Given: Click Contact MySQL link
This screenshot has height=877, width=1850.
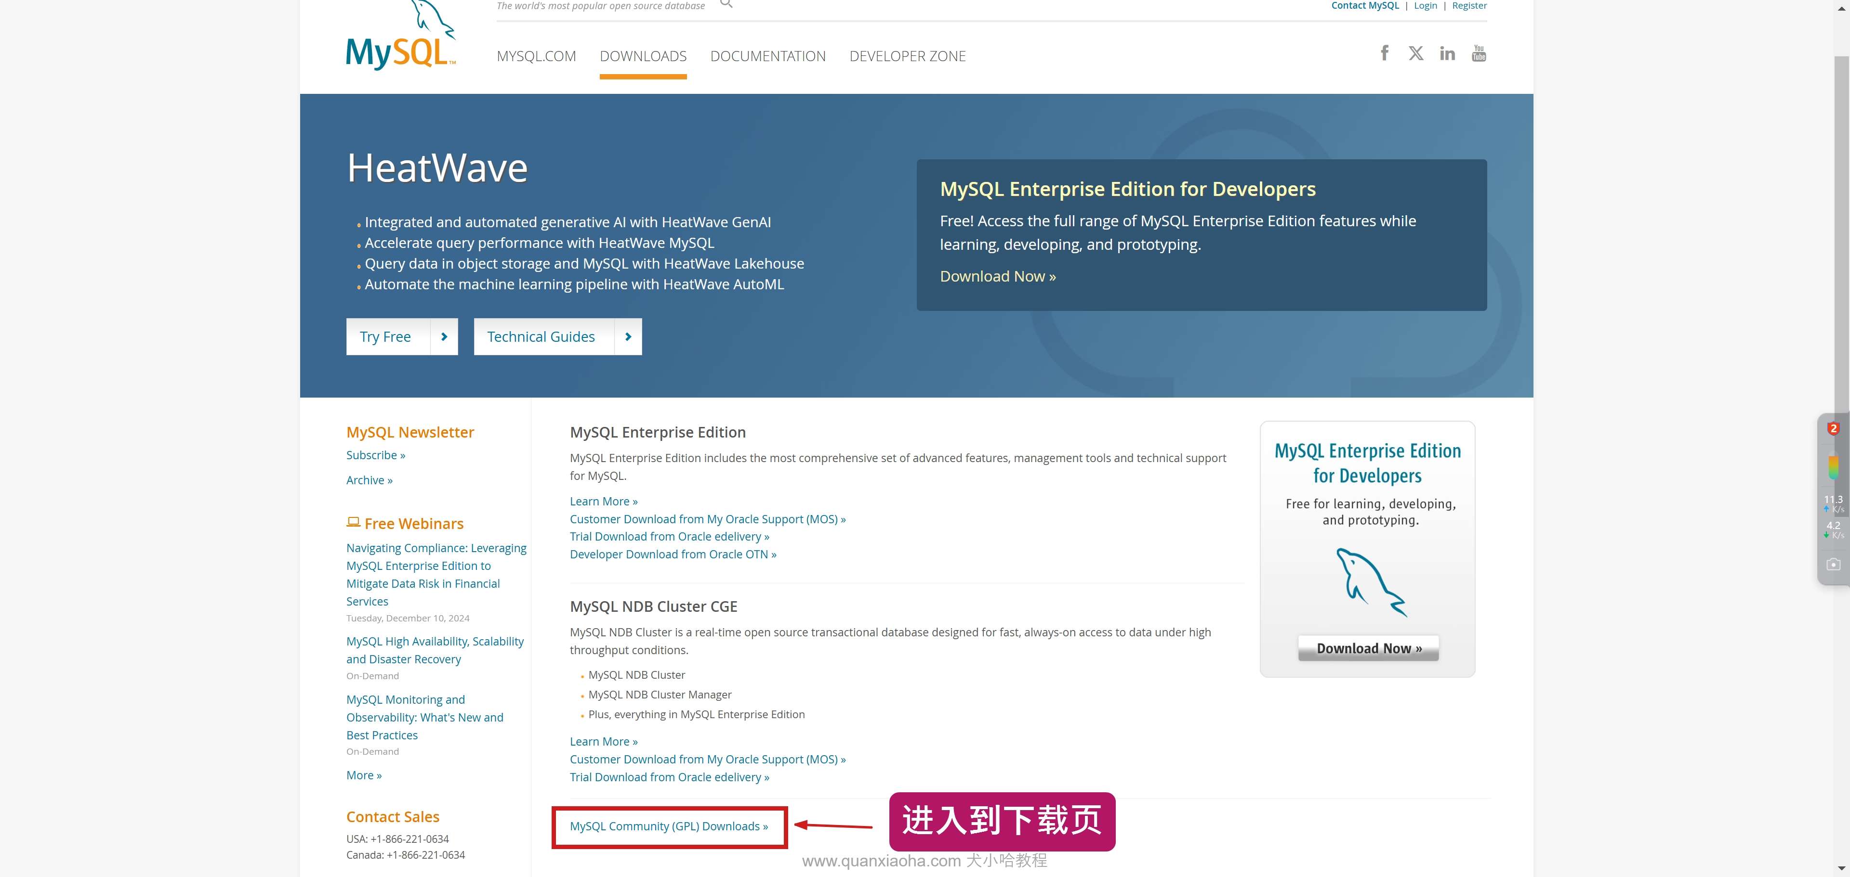Looking at the screenshot, I should (x=1364, y=6).
